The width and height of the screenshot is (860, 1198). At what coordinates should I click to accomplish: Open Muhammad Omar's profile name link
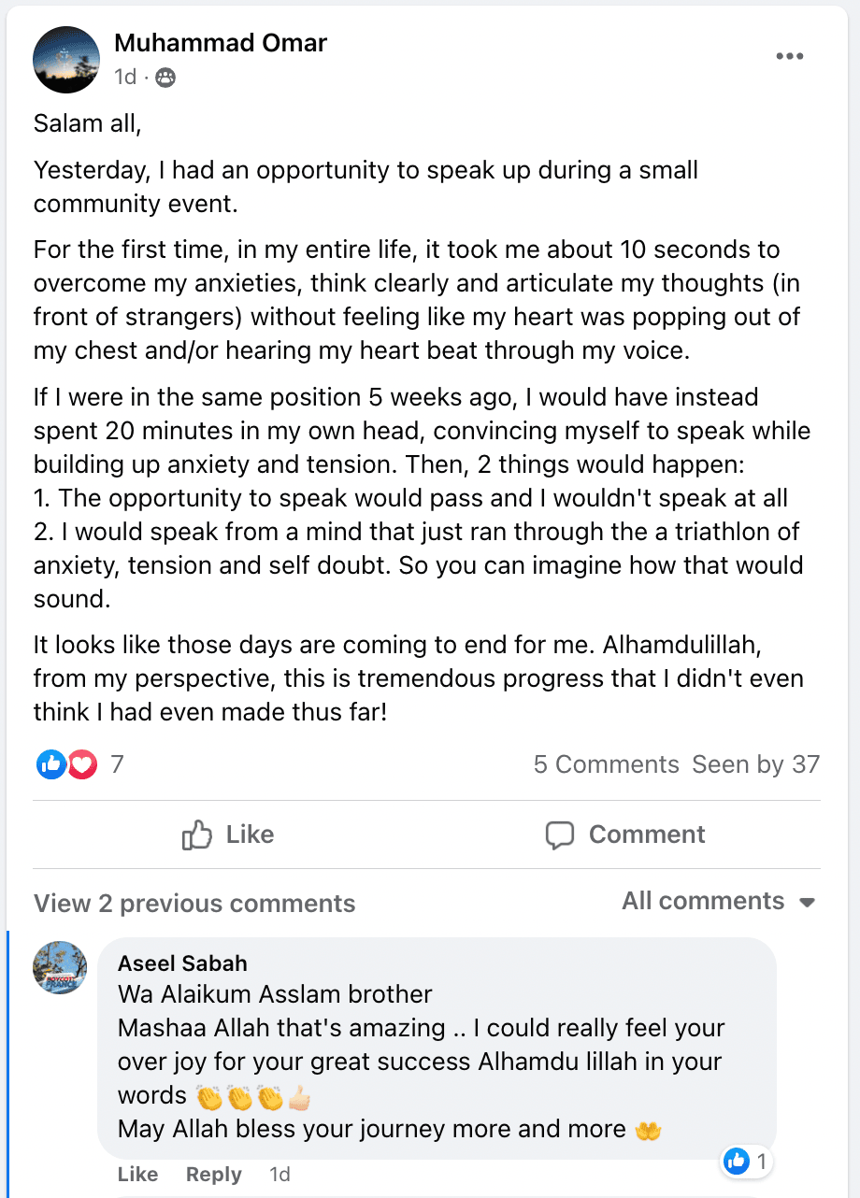(x=221, y=43)
